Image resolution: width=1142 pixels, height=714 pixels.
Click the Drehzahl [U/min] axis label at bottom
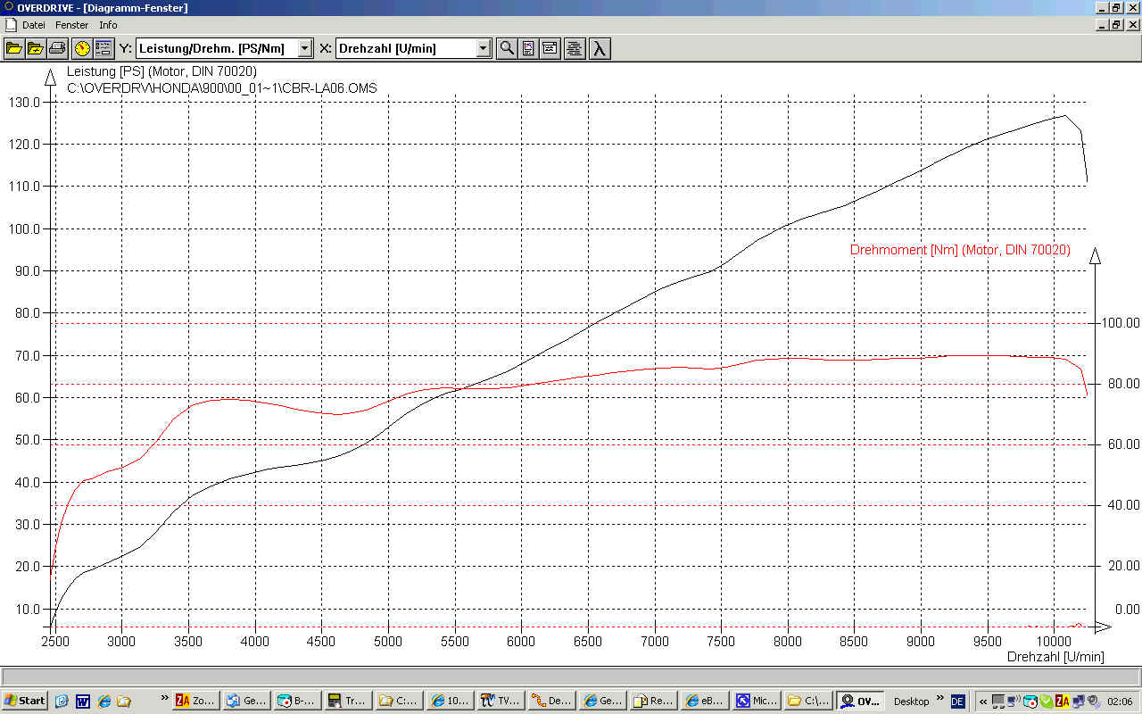pos(1055,657)
